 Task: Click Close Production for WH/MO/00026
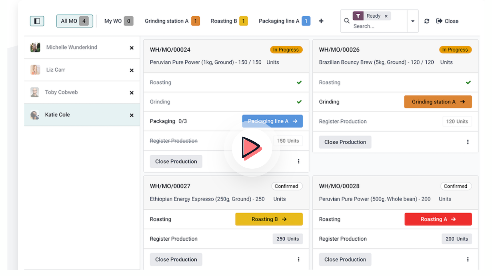[345, 142]
